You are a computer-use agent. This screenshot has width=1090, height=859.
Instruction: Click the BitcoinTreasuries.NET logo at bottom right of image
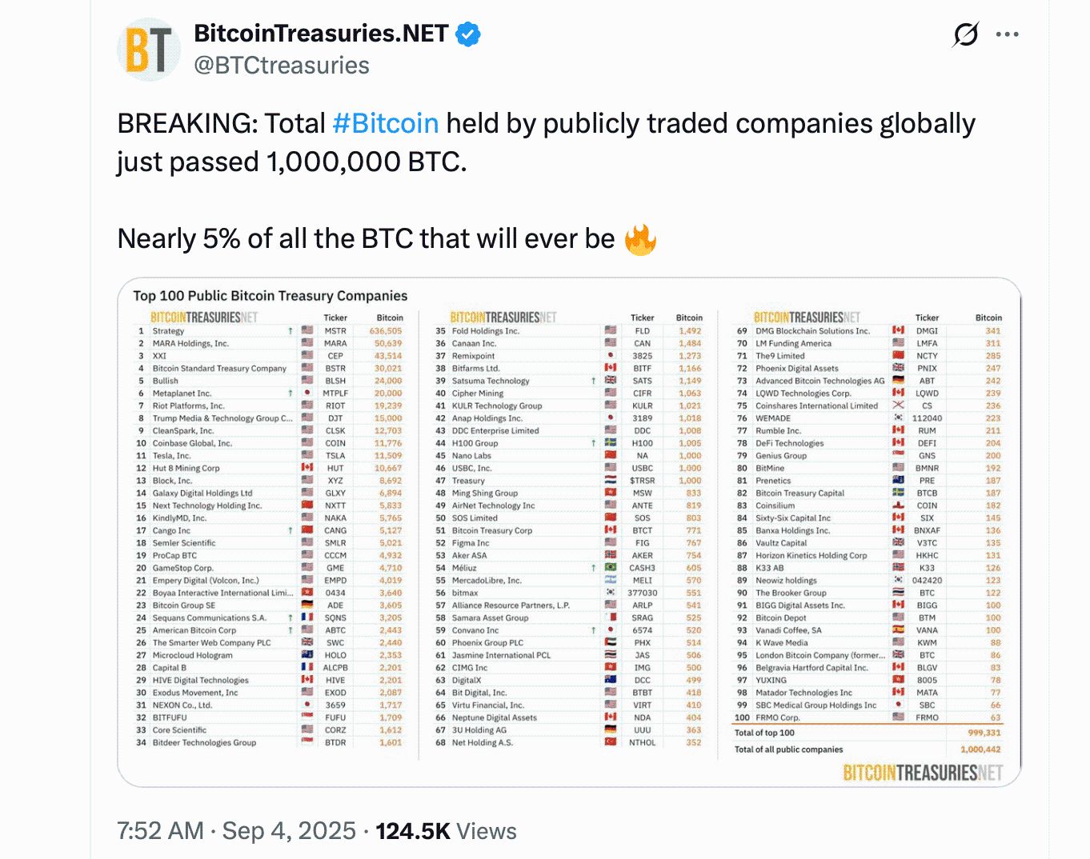point(923,773)
